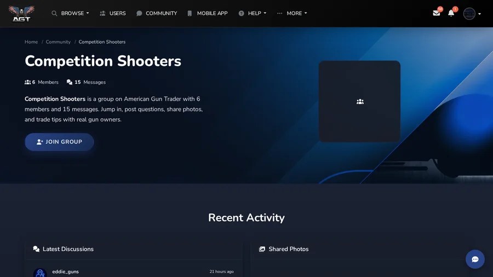This screenshot has height=277, width=493.
Task: Click the 6 Members count
Action: pos(42,82)
